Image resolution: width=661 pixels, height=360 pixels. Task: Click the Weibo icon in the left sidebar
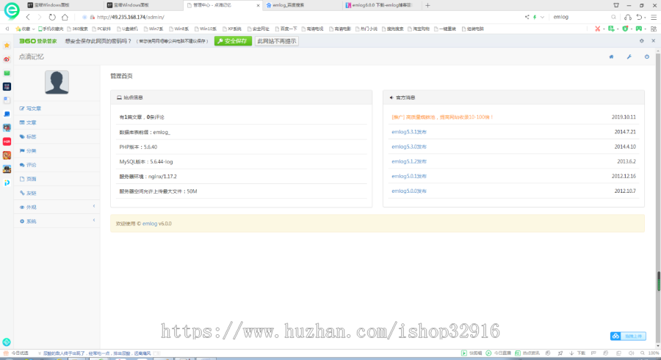point(7,59)
